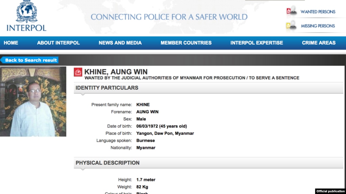
Task: Open the MEMBER COUNTRIES menu
Action: tap(186, 43)
